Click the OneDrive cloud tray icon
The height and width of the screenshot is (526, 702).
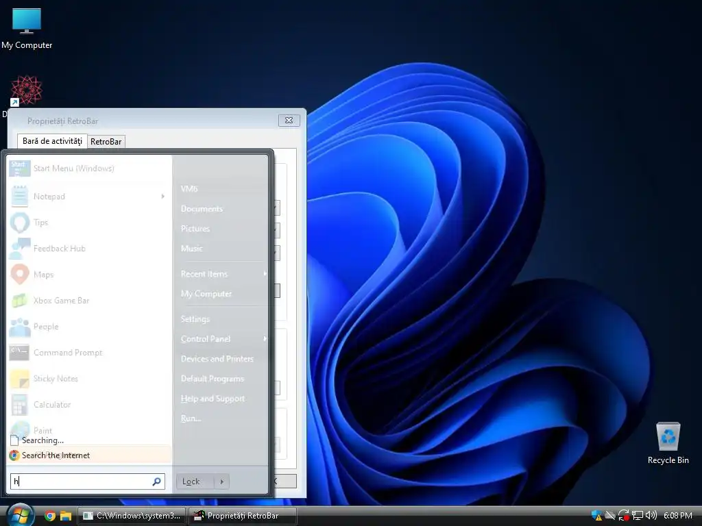point(610,516)
